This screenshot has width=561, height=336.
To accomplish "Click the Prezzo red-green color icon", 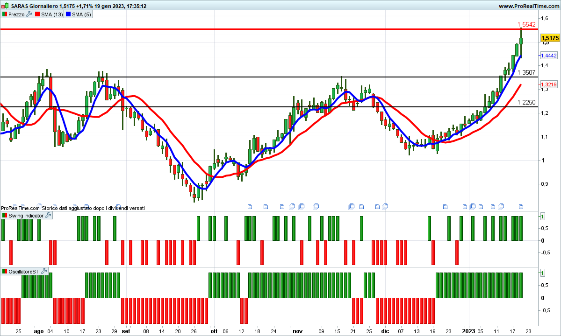I will 5,14.
